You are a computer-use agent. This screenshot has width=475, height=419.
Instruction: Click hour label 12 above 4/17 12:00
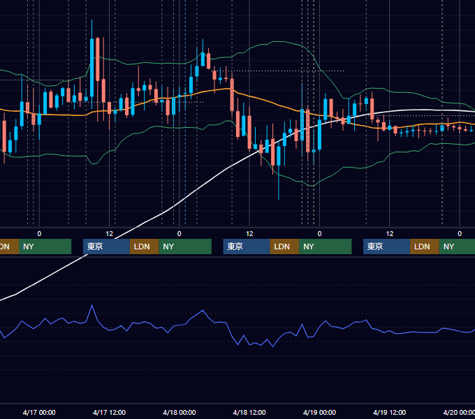[x=110, y=234]
